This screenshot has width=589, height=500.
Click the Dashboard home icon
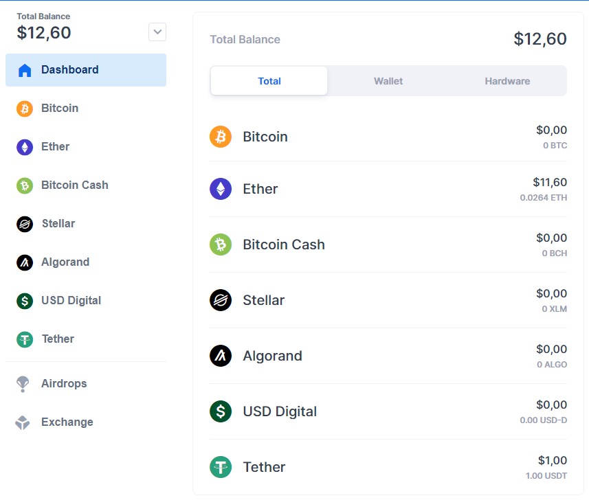click(25, 70)
